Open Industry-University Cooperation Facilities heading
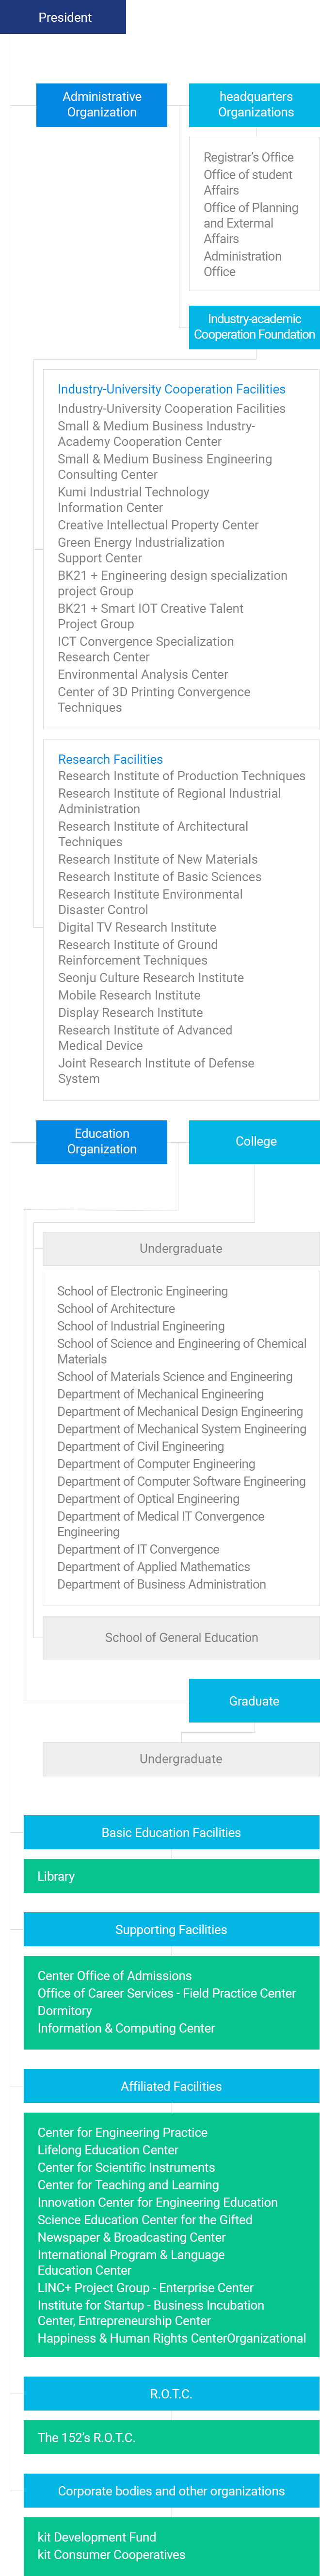This screenshot has width=320, height=2576. [171, 389]
